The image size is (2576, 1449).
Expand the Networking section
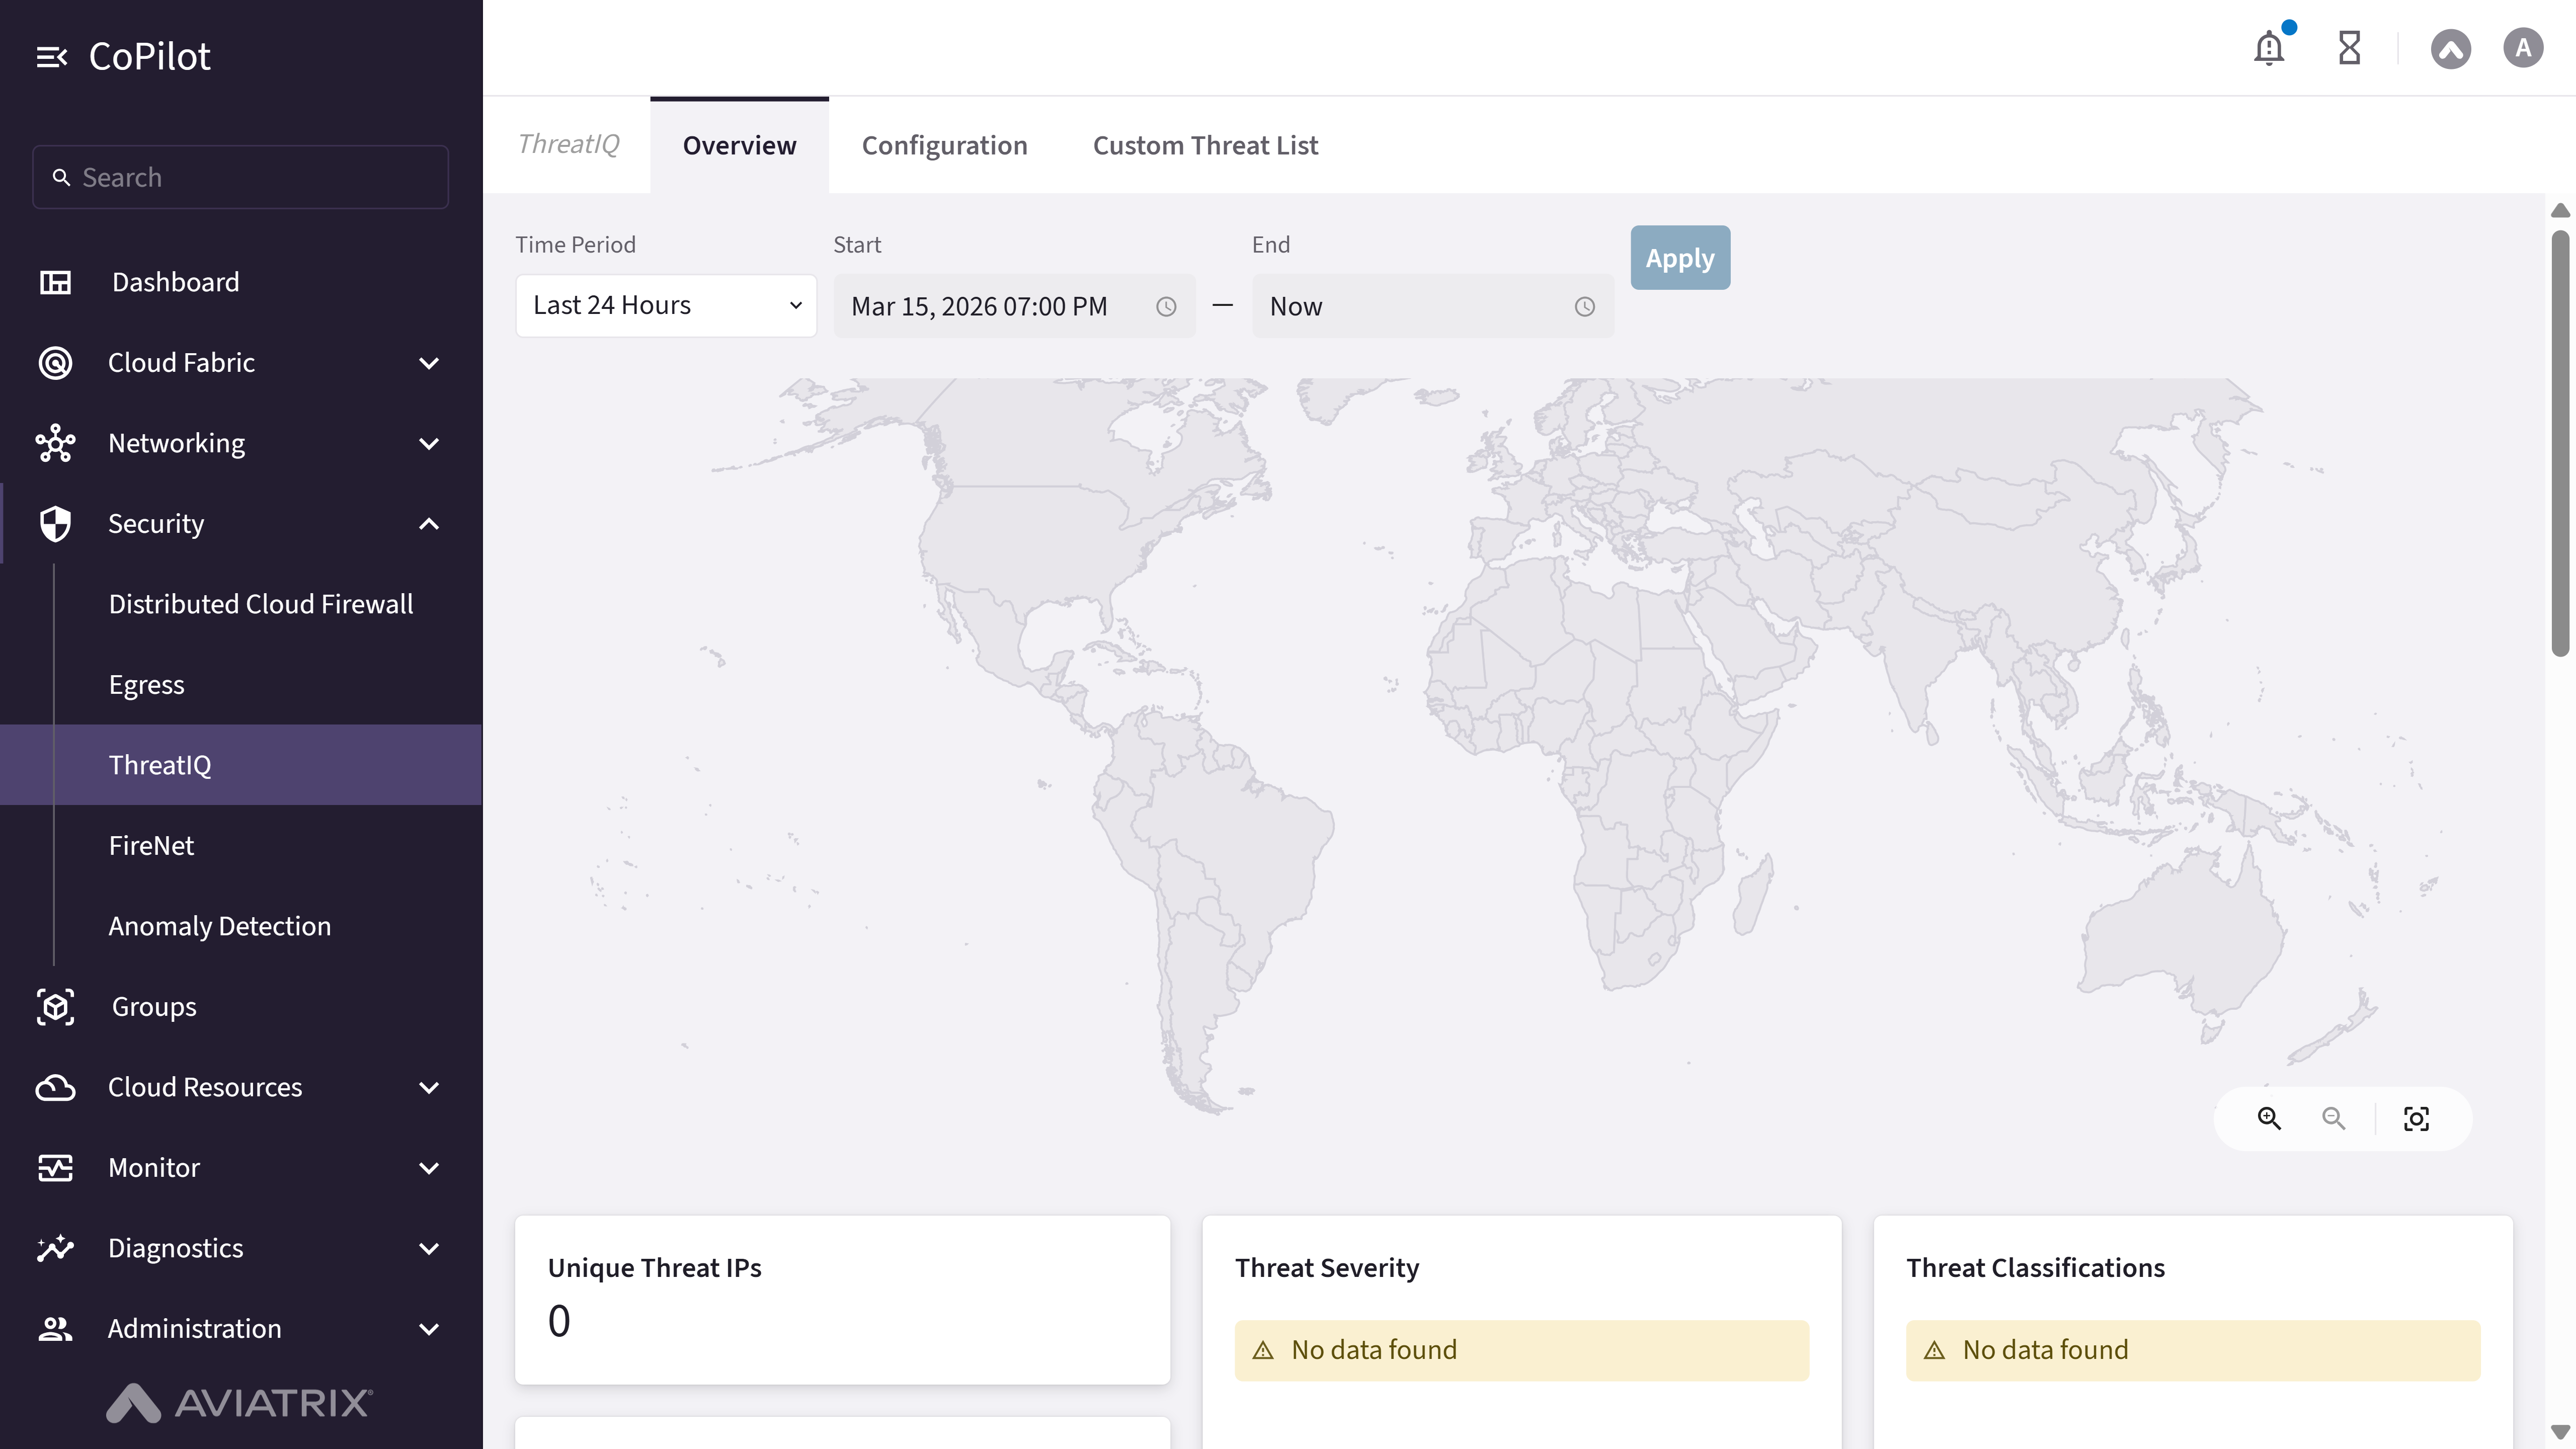(429, 444)
